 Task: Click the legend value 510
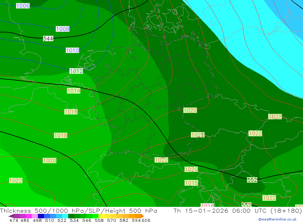[49, 220]
